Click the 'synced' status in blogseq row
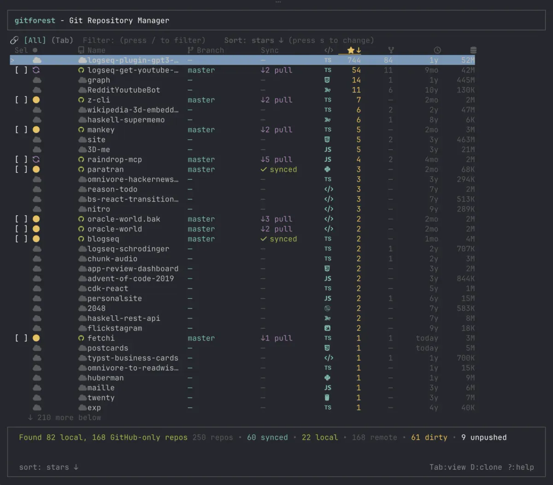553x485 pixels. [279, 239]
